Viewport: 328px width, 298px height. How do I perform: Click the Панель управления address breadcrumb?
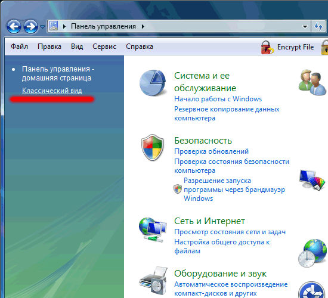(103, 27)
